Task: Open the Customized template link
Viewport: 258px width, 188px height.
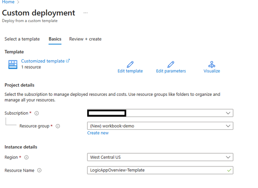Action: click(x=43, y=61)
